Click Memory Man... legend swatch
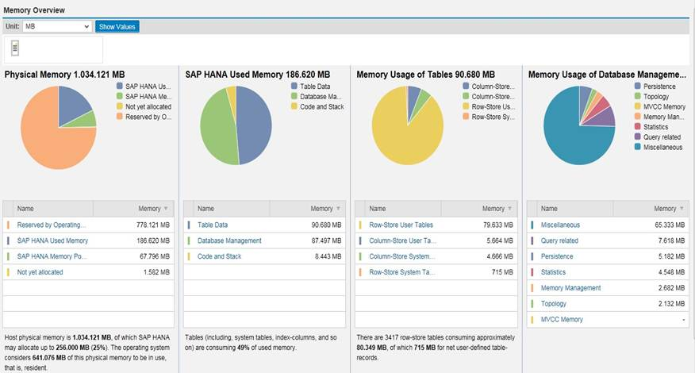The width and height of the screenshot is (695, 373). 637,117
